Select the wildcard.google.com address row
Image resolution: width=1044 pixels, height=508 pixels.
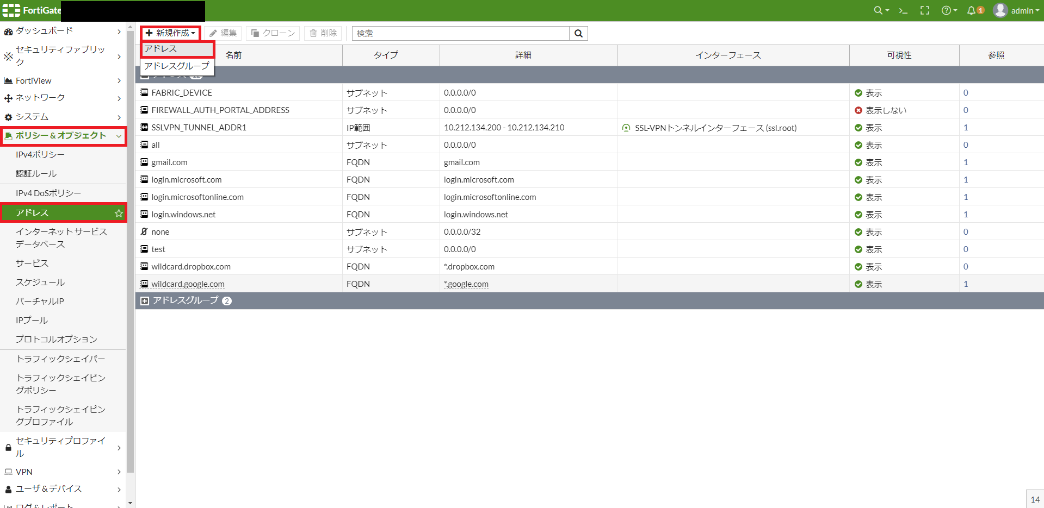pos(188,284)
